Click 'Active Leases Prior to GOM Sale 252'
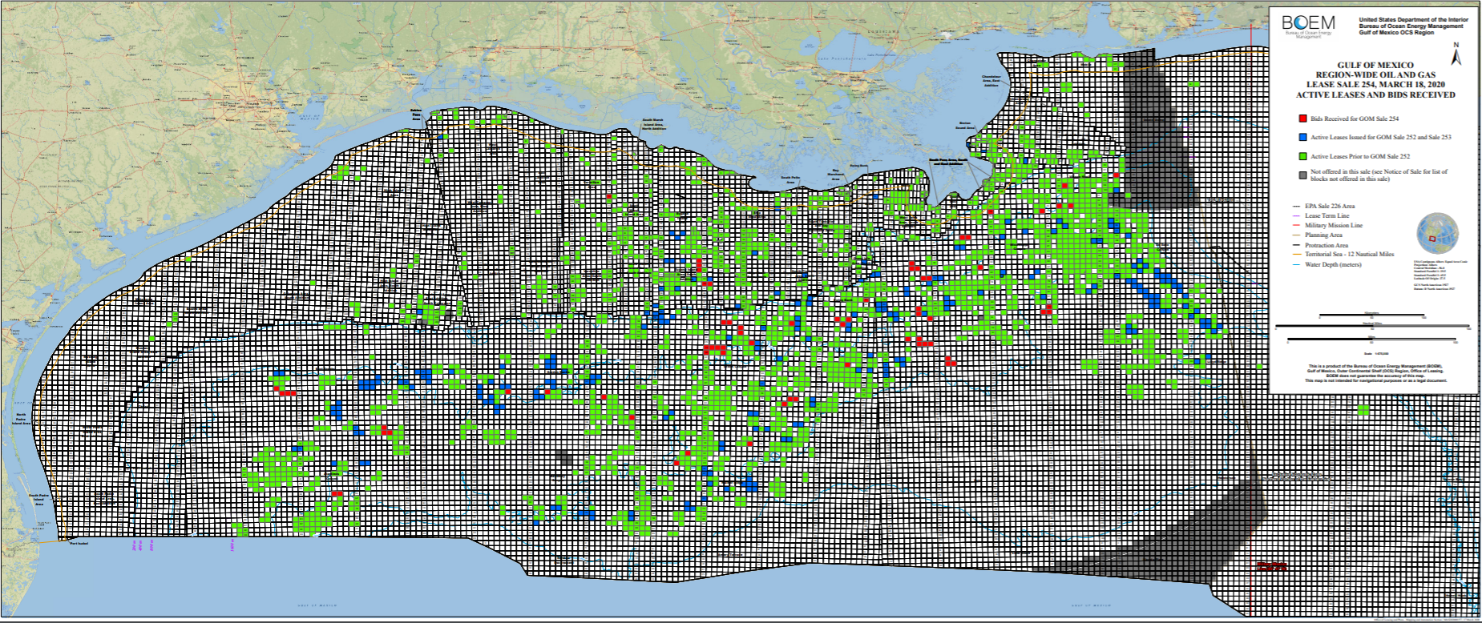Screen dimensions: 1482x623 coord(1360,156)
